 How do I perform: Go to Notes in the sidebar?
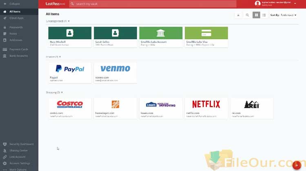19,33
